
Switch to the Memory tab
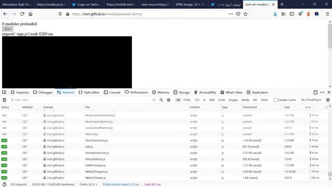[x=161, y=92]
